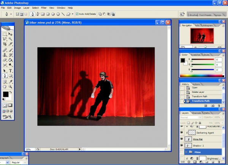Switch to Standard editing mode
Screen dimensions: 228x165
pyautogui.click(x=5, y=105)
